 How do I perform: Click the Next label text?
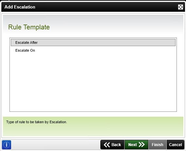132,145
